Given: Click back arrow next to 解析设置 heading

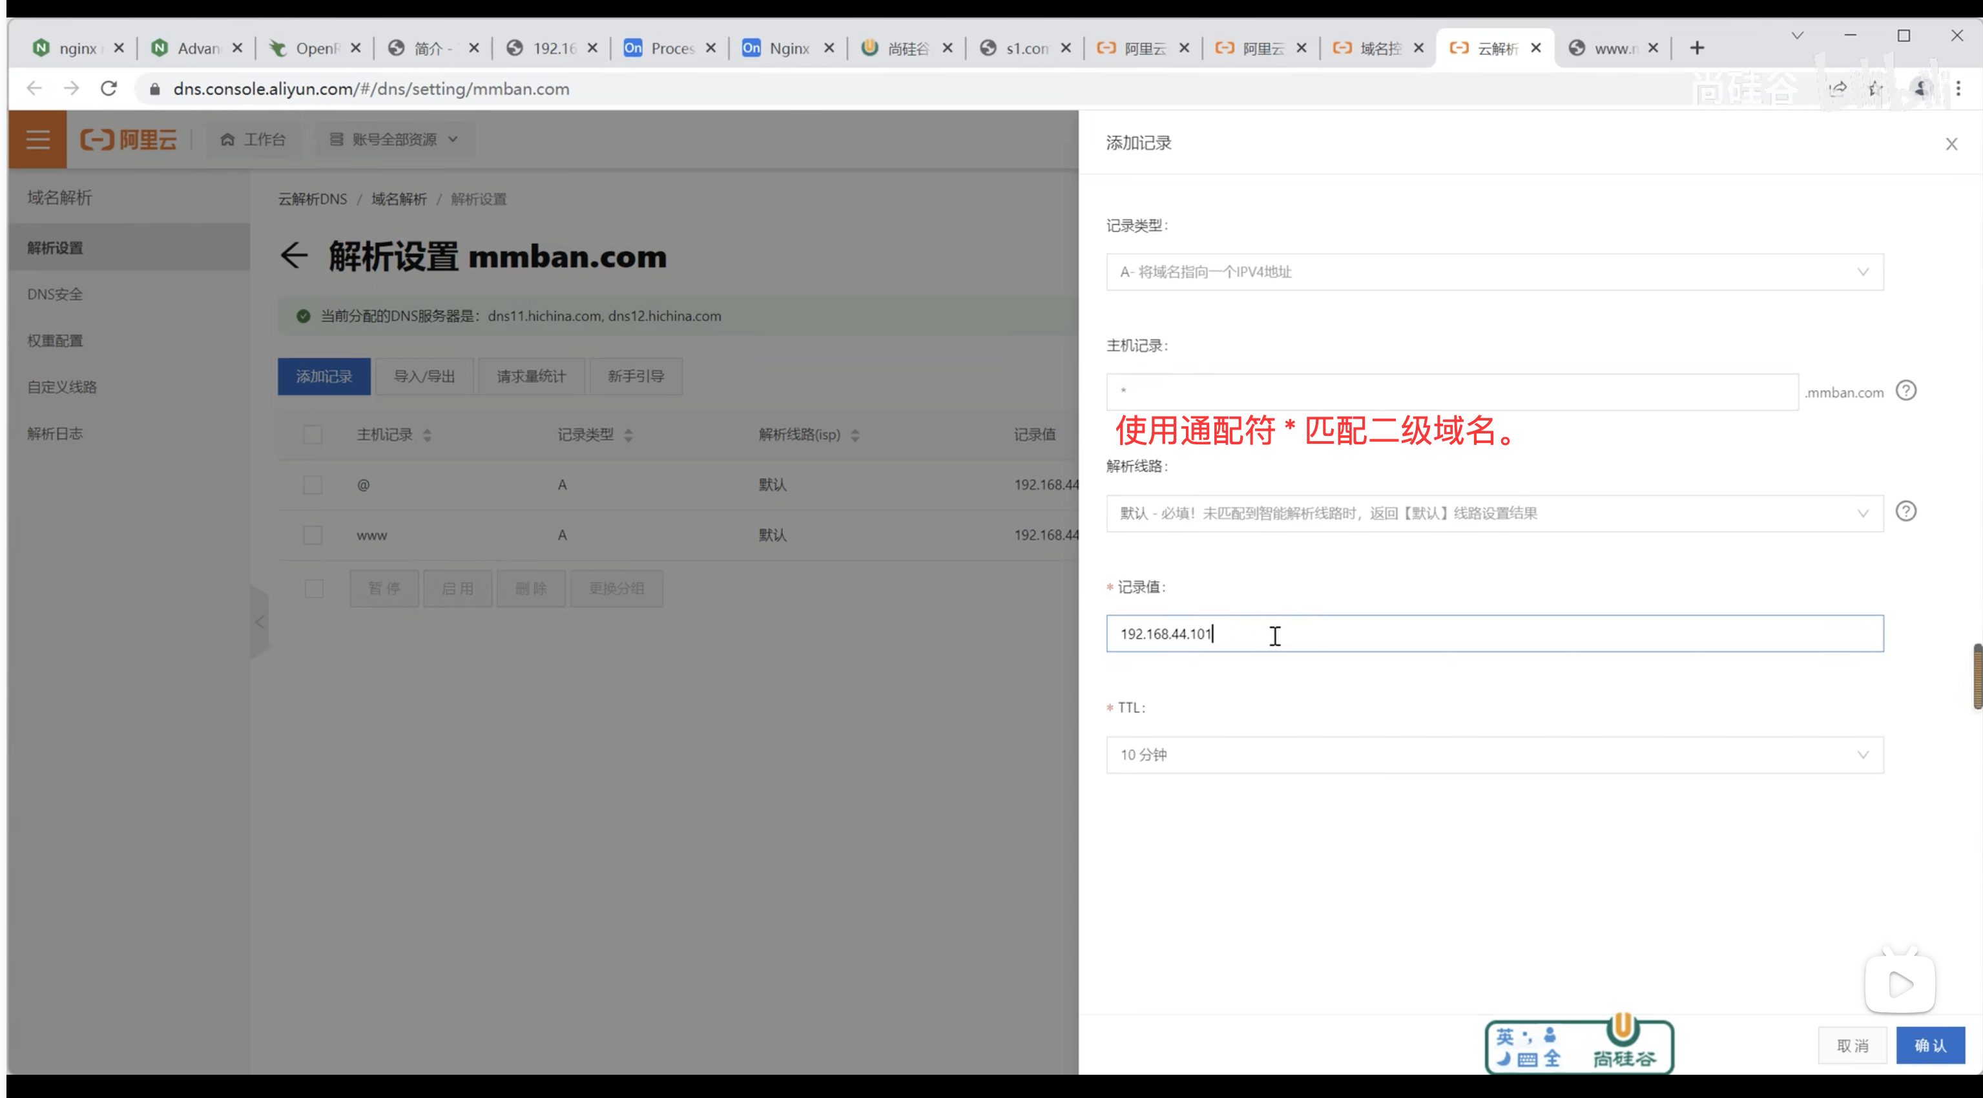Looking at the screenshot, I should coord(293,255).
